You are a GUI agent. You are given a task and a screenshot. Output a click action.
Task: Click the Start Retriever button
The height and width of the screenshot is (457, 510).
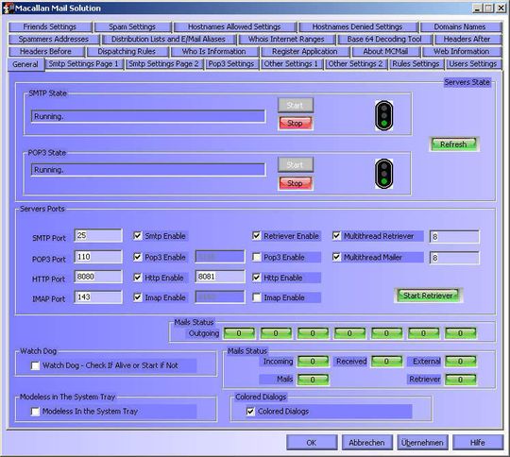click(428, 296)
